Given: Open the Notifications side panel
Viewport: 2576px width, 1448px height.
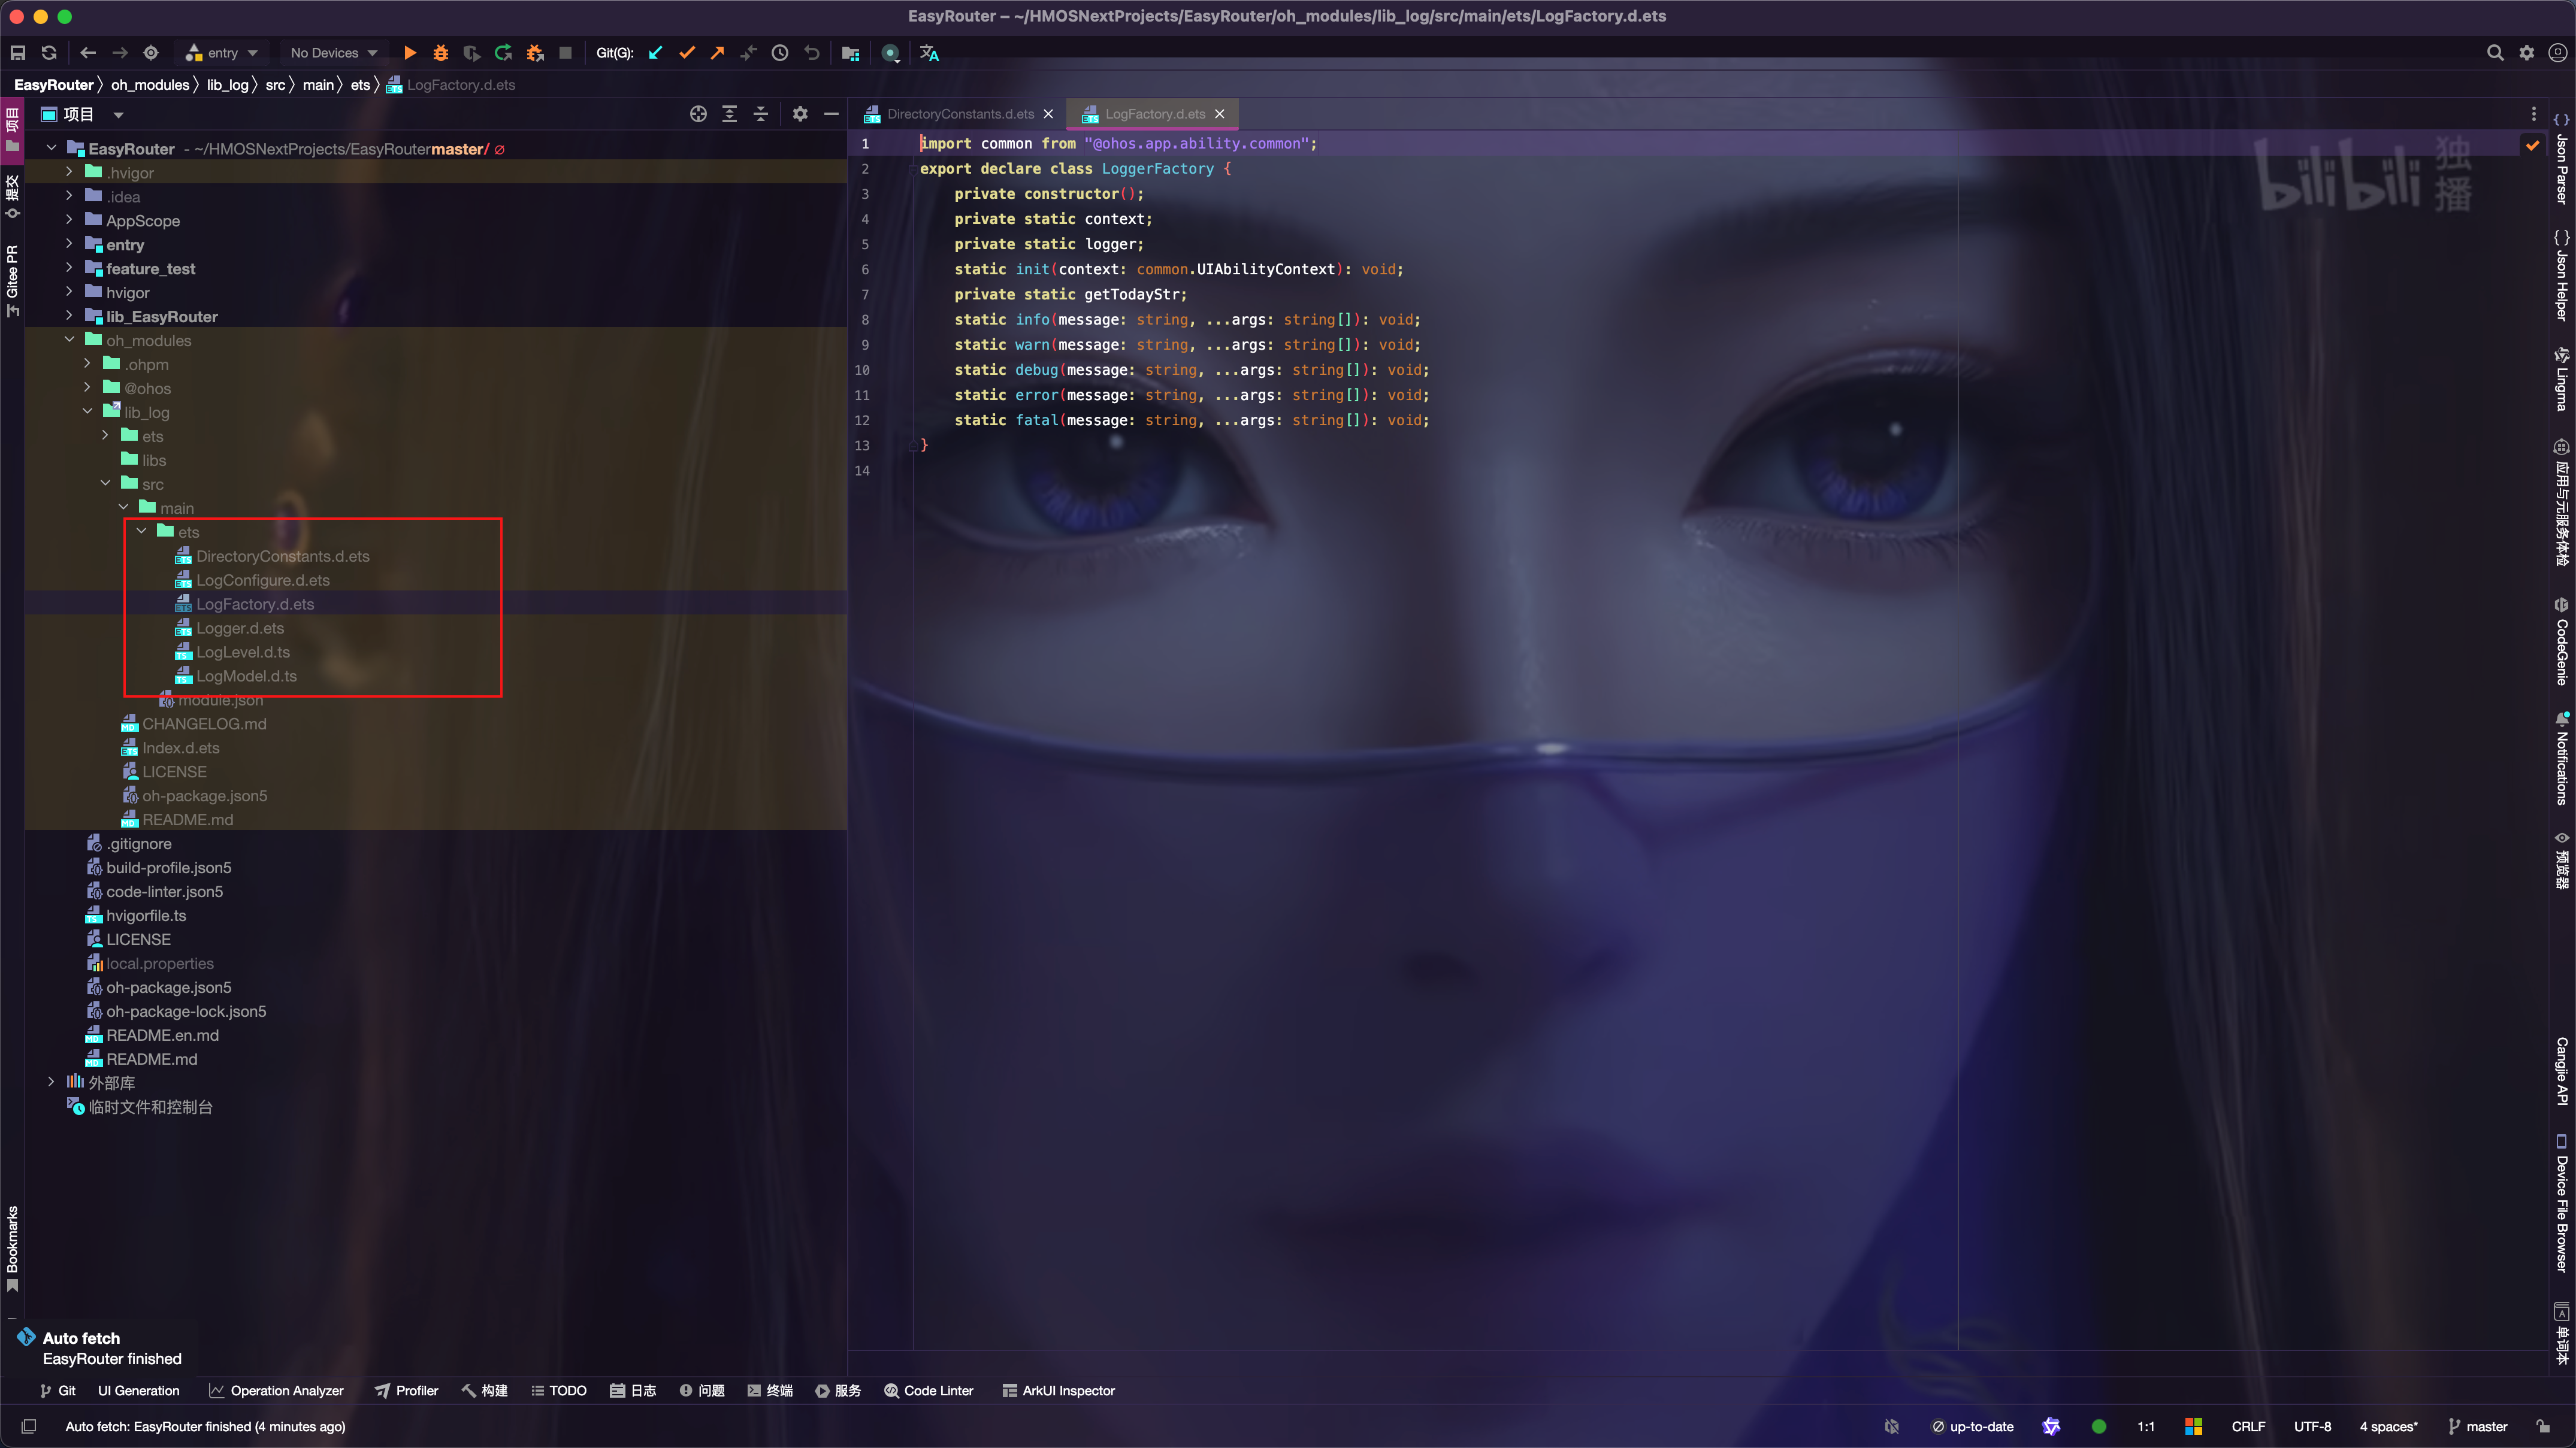Looking at the screenshot, I should pyautogui.click(x=2562, y=758).
